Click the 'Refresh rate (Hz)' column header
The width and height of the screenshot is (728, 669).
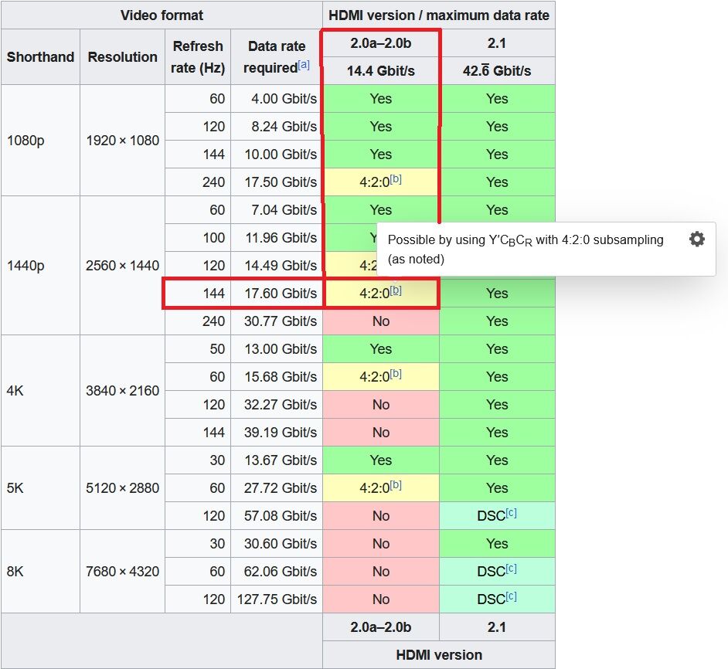coord(198,56)
